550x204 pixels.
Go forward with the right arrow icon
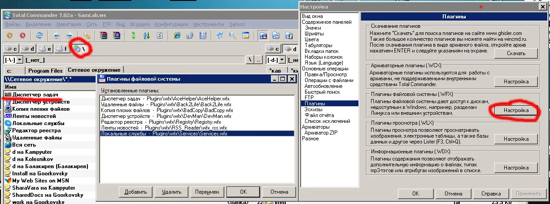70,35
